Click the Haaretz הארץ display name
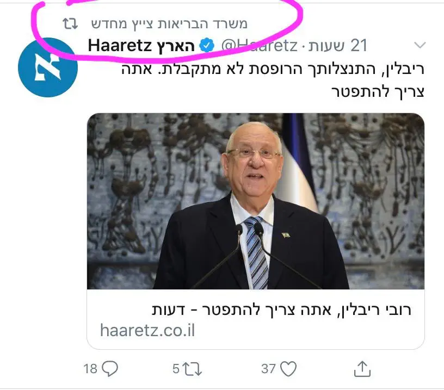 [141, 46]
